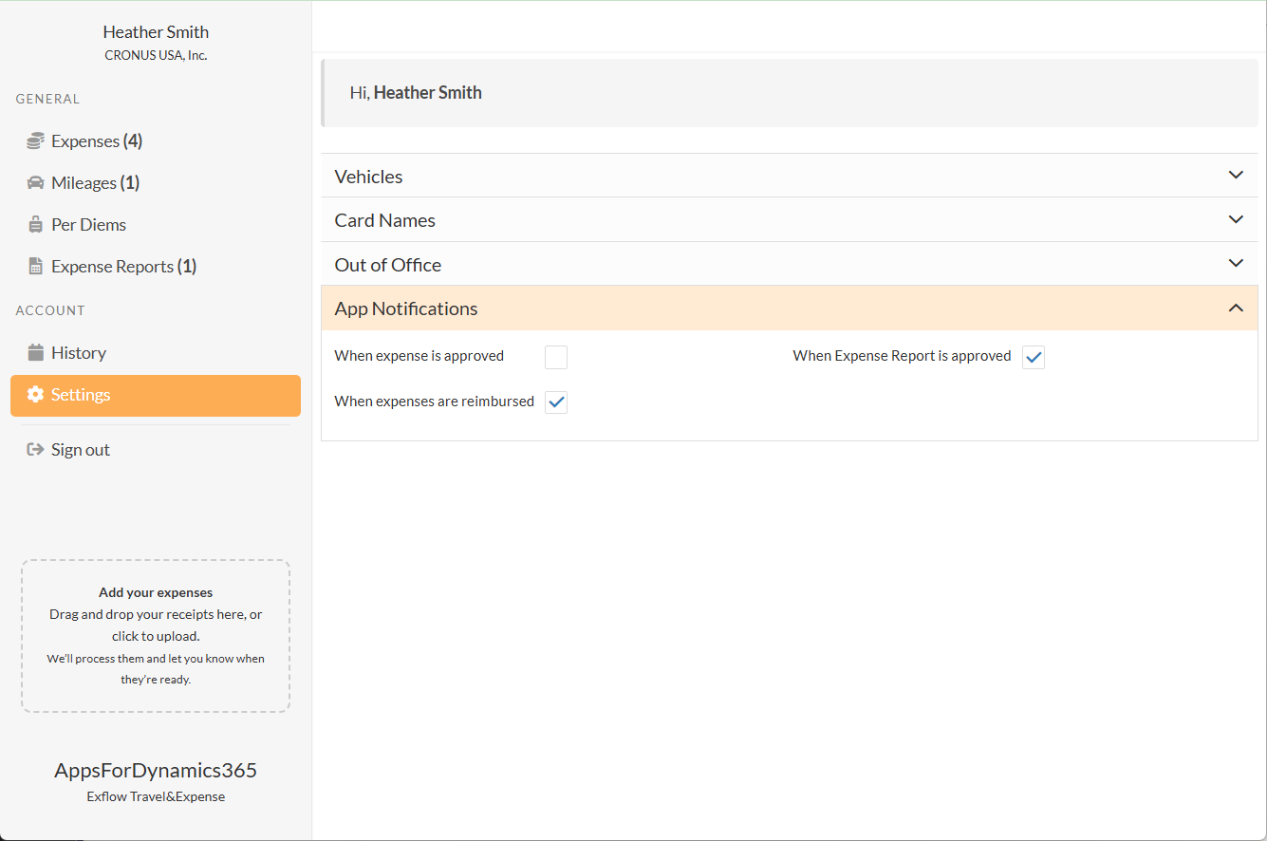This screenshot has height=841, width=1267.
Task: Click the luggage icon for Per Diems
Action: click(x=35, y=225)
